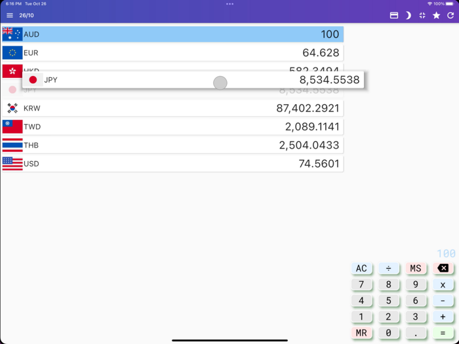
Task: Tap the Thailand flag
Action: tap(12, 145)
